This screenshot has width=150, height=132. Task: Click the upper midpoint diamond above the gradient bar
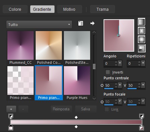pyautogui.click(x=76, y=117)
